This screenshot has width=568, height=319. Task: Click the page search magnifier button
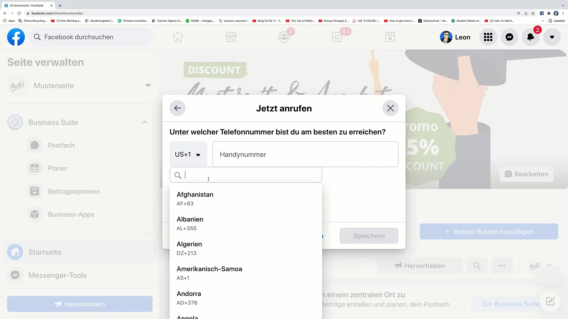click(477, 266)
